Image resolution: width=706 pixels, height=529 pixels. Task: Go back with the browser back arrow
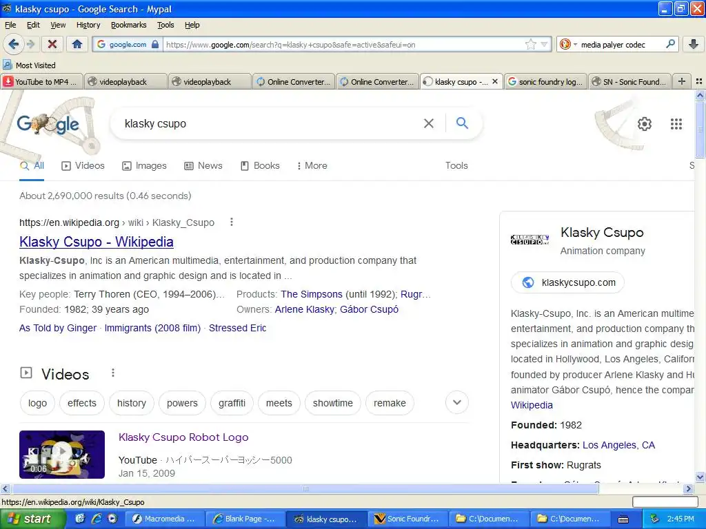point(13,44)
